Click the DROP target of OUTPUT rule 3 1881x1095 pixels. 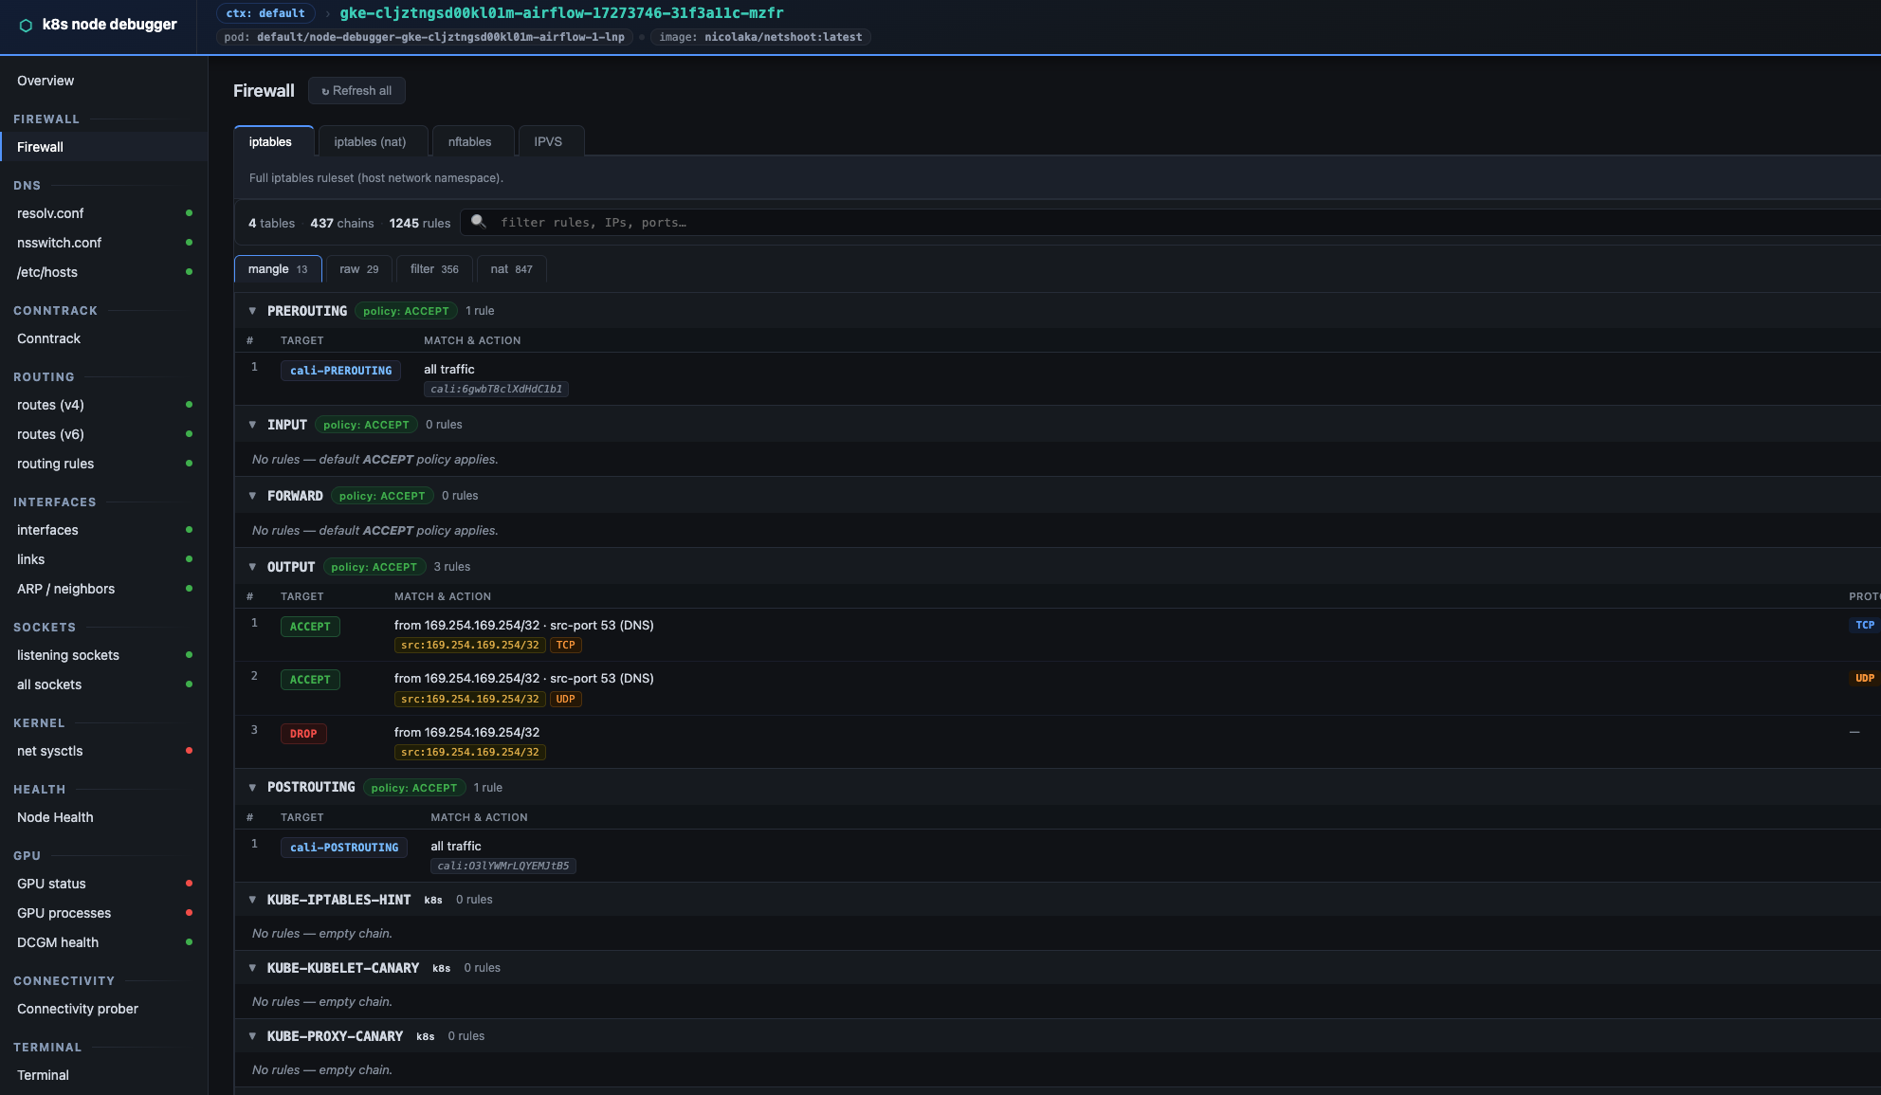[303, 734]
